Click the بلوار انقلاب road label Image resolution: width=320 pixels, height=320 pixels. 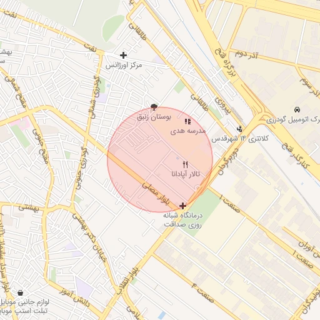127,281
